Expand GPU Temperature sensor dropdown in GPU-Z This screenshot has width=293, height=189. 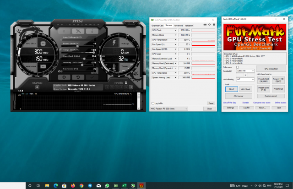175,40
